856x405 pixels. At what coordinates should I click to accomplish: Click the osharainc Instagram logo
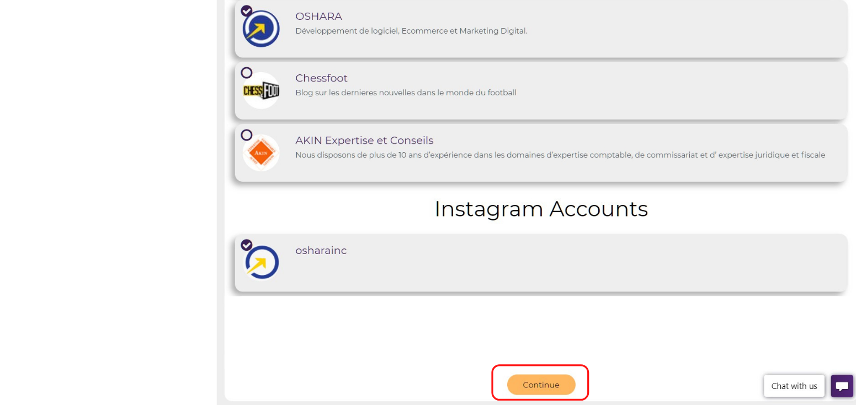coord(262,263)
